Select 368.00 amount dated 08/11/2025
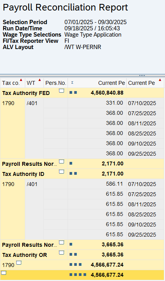Image resolution: width=165 pixels, height=281 pixels. 97,123
